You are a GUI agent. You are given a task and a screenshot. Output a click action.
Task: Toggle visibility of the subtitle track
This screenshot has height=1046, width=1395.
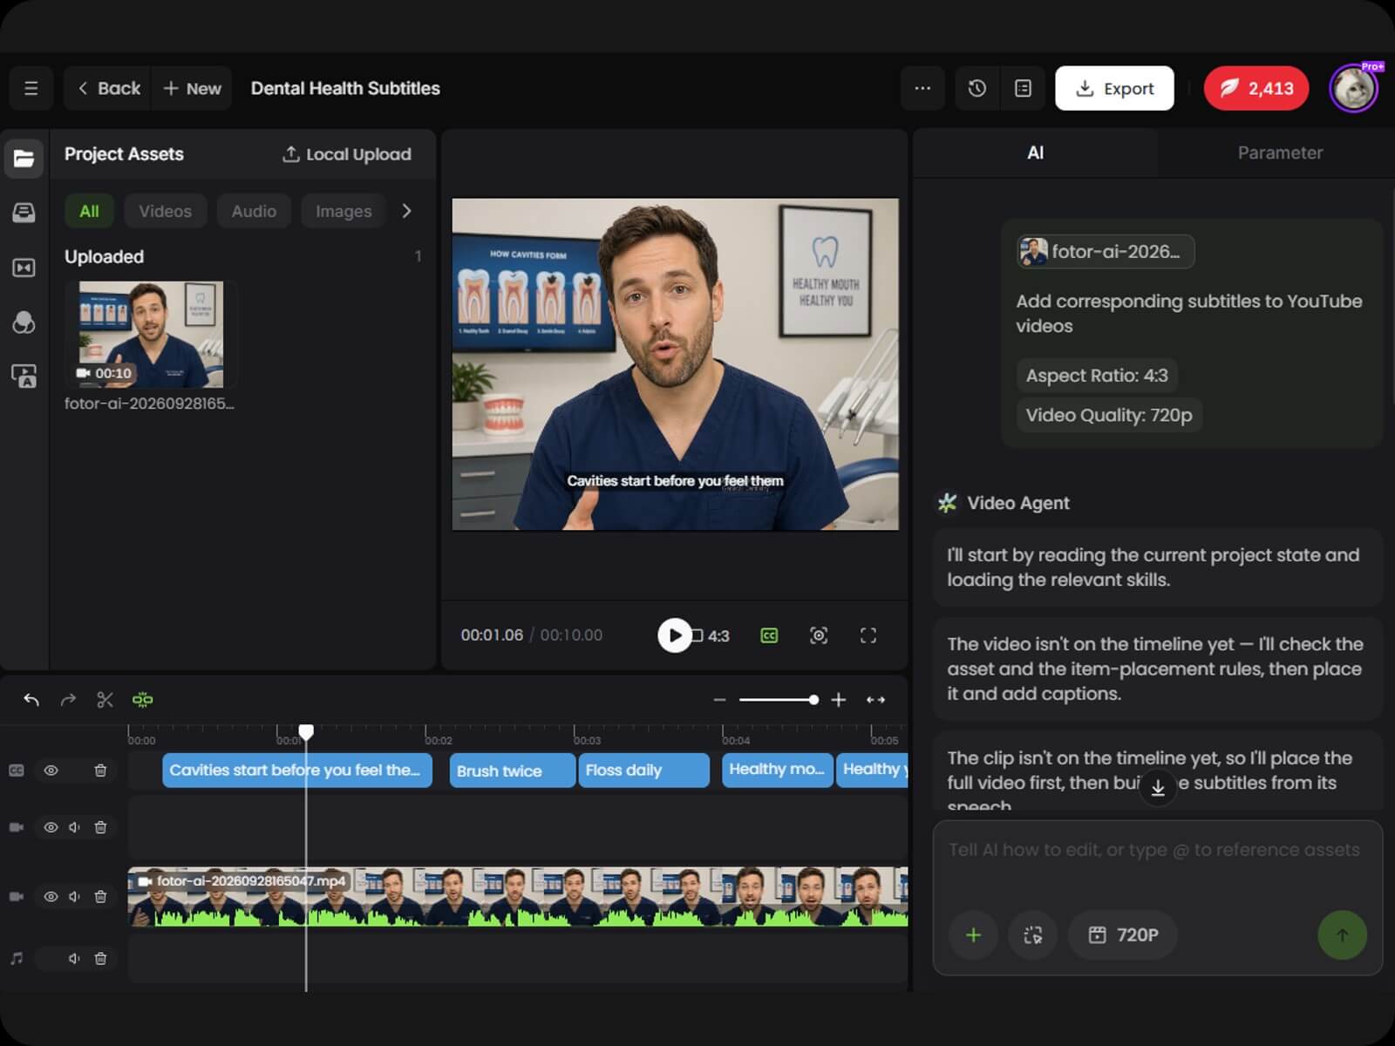click(x=51, y=771)
